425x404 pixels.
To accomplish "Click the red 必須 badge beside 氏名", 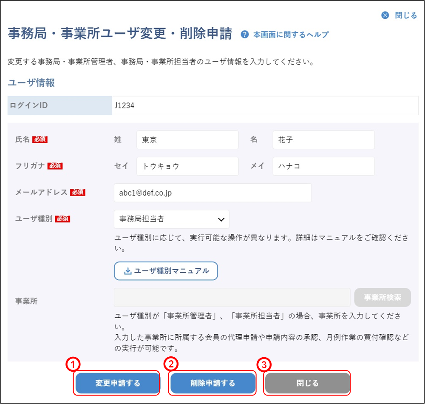I will click(40, 139).
